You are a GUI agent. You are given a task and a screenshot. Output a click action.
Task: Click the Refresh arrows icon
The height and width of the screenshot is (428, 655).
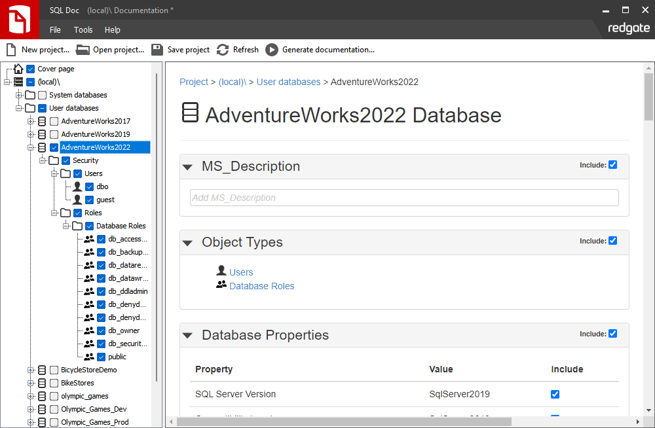pos(223,50)
